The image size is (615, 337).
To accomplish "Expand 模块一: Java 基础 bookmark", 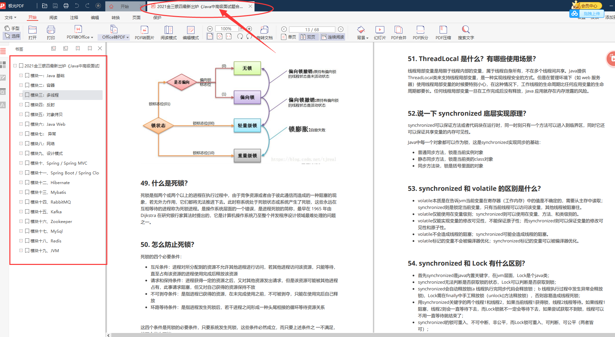I will point(21,75).
